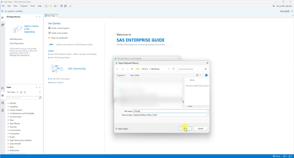Open the address bar path dropdown chevron
The width and height of the screenshot is (294, 158).
(x=168, y=69)
